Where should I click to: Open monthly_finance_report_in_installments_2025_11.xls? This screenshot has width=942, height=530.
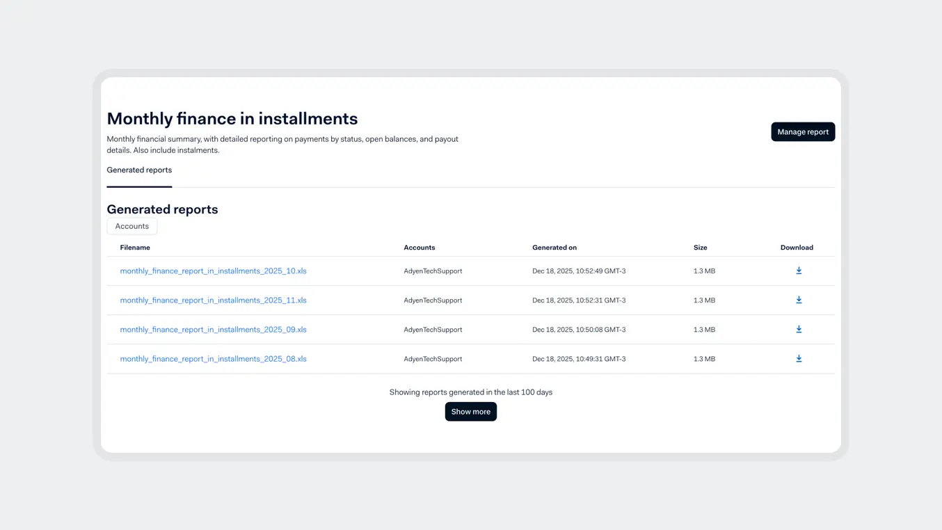pos(214,300)
